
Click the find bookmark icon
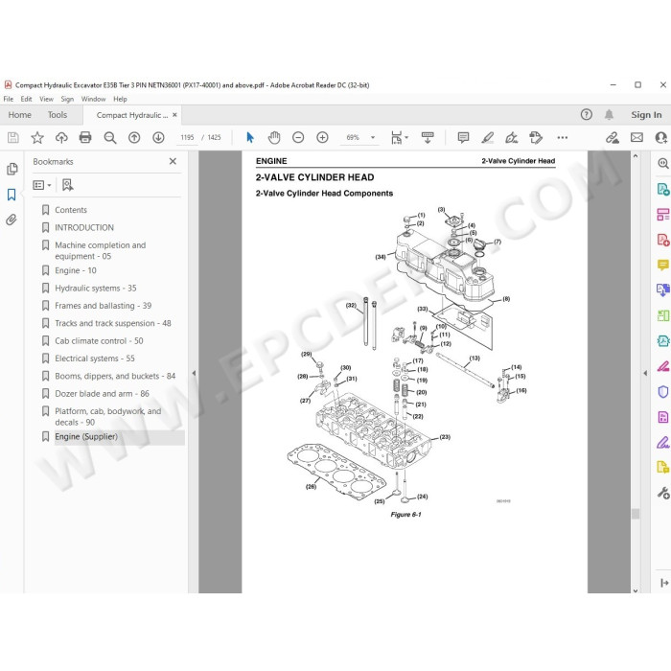(x=68, y=185)
